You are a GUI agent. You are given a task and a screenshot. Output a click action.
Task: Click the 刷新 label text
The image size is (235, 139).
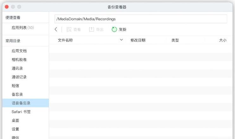click(123, 29)
